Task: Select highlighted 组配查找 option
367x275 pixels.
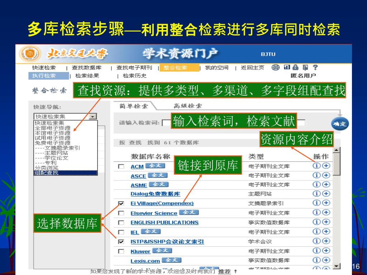Action: click(x=66, y=173)
